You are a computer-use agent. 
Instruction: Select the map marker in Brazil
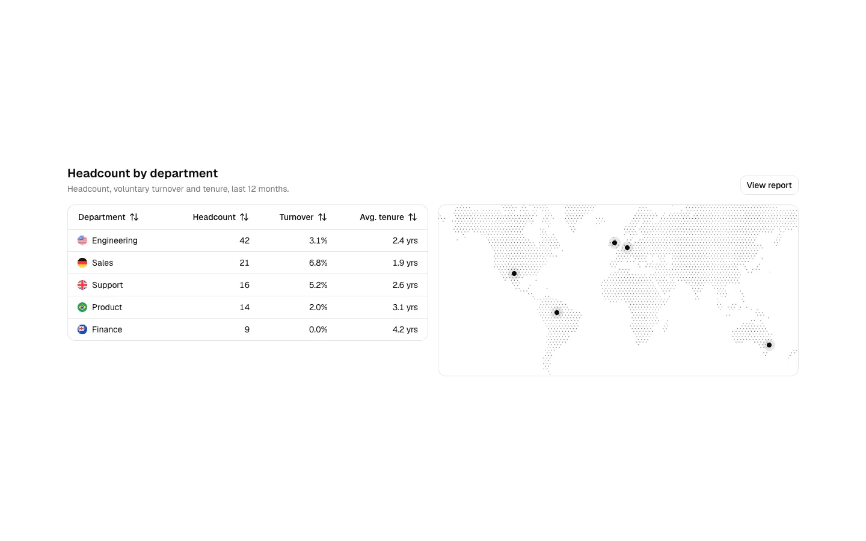(557, 313)
